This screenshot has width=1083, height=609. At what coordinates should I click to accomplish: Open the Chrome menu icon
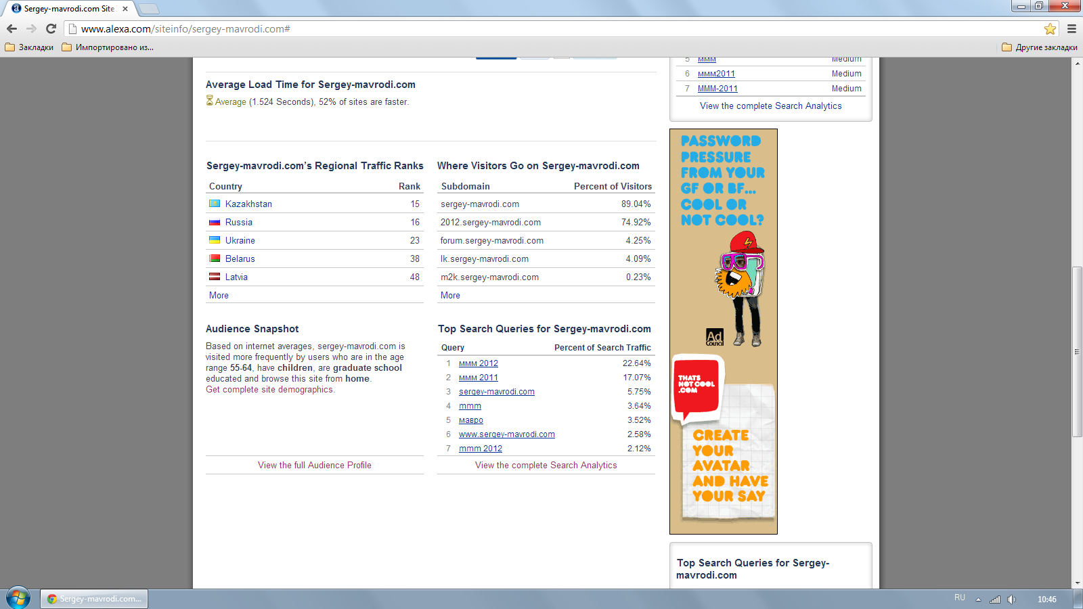coord(1071,28)
